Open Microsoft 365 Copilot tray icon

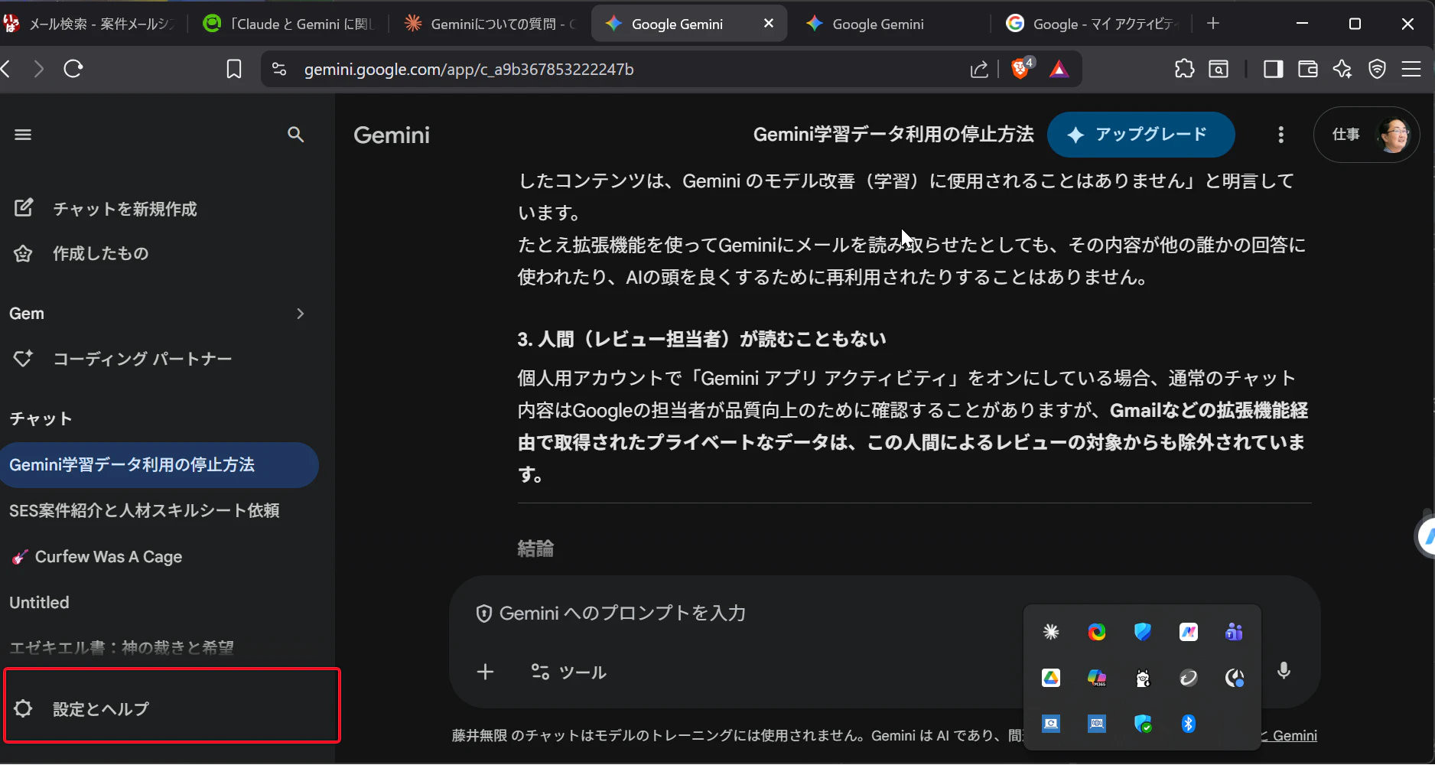click(x=1097, y=677)
